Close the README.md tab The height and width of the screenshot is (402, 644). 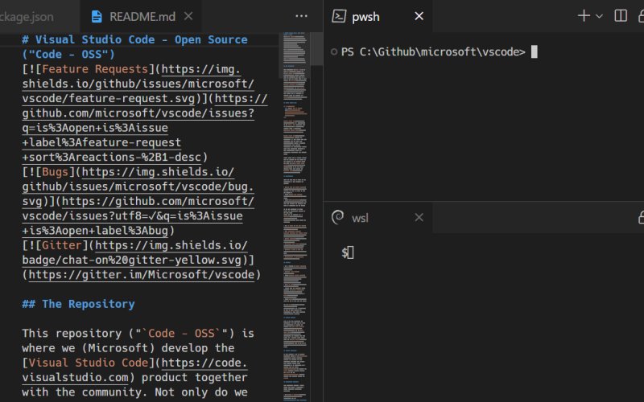point(188,16)
